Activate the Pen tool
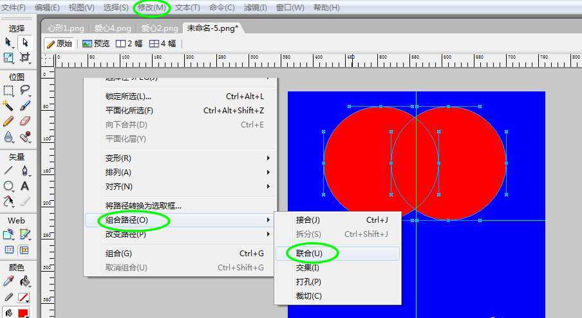Viewport: 582px width, 318px height. [25, 171]
